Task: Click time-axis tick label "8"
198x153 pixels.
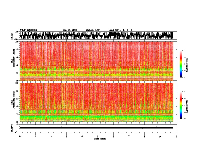Action: (144, 136)
